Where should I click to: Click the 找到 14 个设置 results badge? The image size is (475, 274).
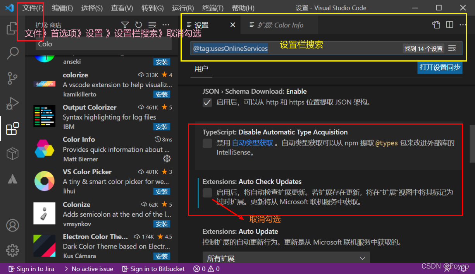click(x=423, y=49)
